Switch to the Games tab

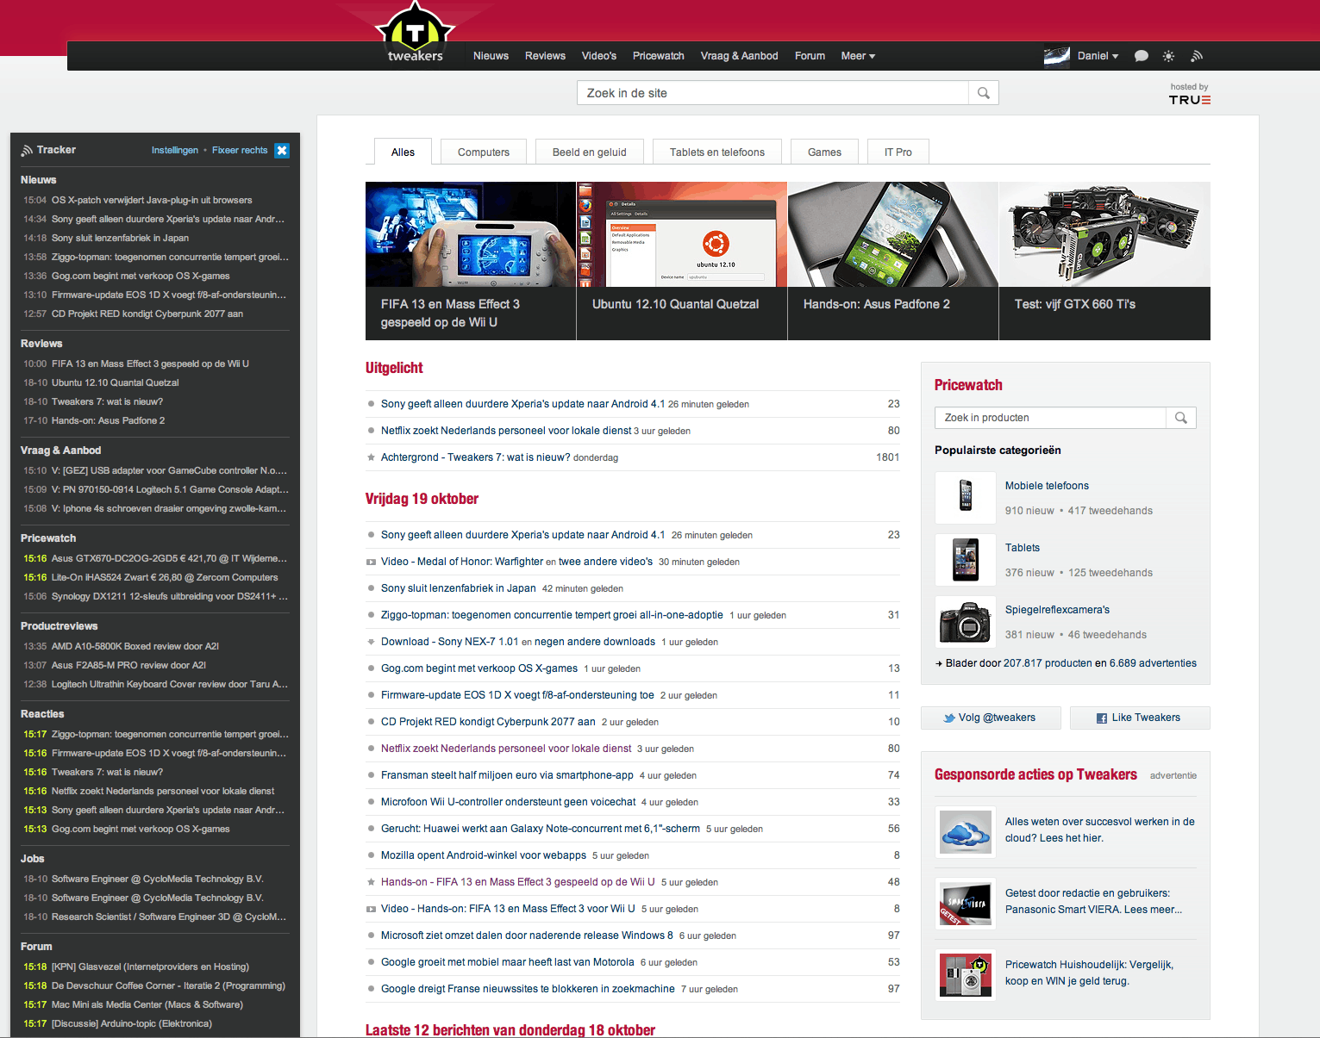(824, 152)
